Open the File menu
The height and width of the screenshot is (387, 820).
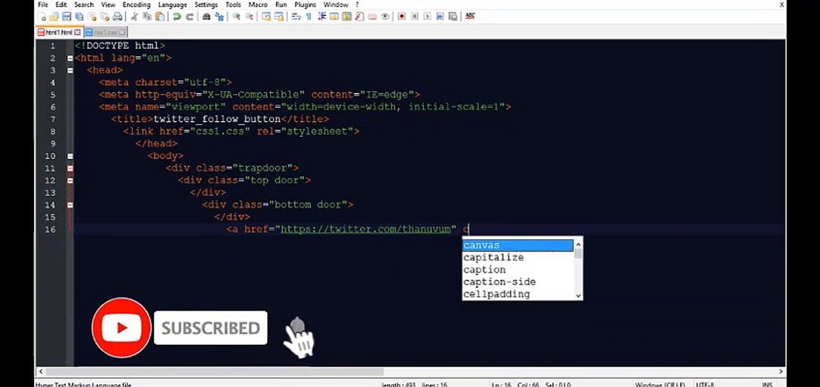pyautogui.click(x=43, y=4)
